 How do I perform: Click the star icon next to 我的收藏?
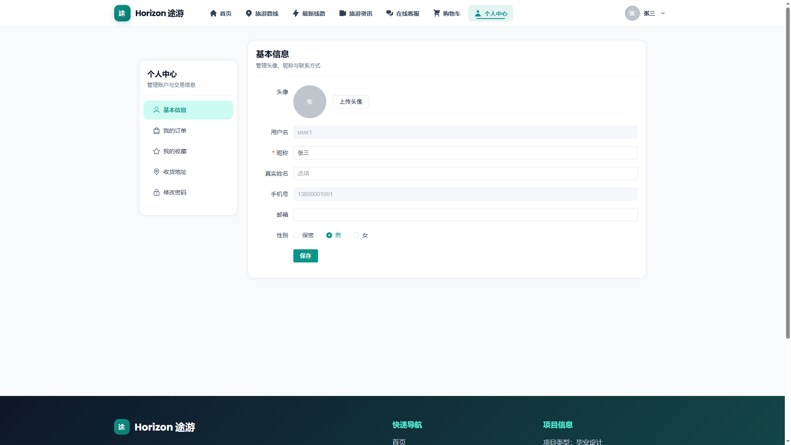[x=157, y=151]
